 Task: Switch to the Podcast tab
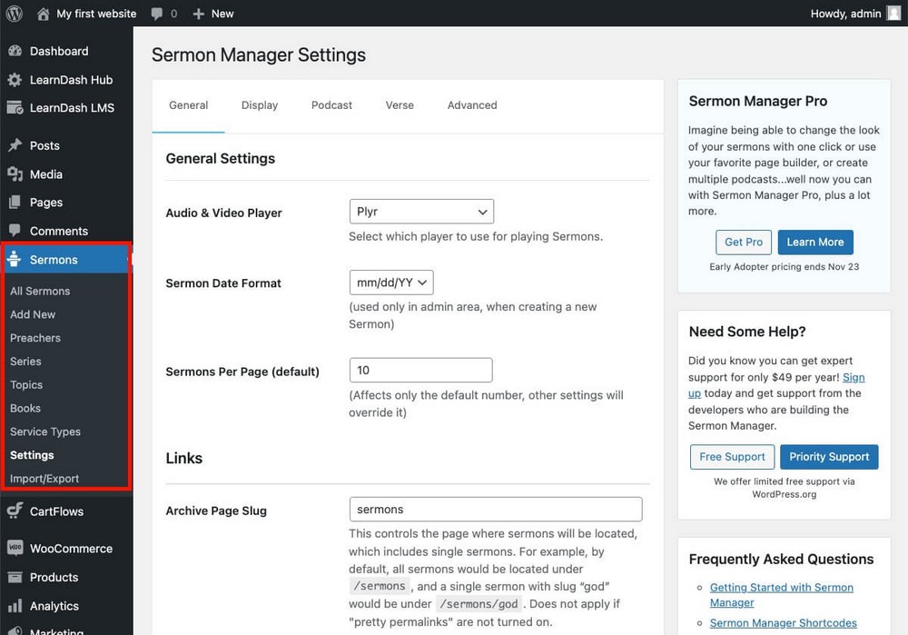click(x=331, y=104)
